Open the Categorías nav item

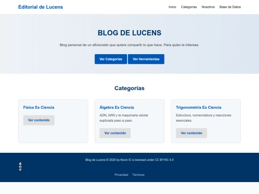(x=189, y=7)
